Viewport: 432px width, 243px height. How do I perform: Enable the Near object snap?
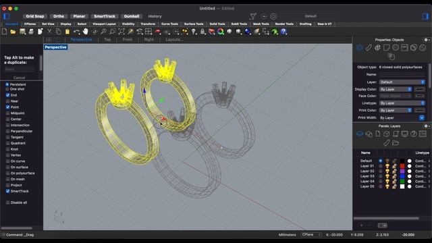[x=7, y=101]
